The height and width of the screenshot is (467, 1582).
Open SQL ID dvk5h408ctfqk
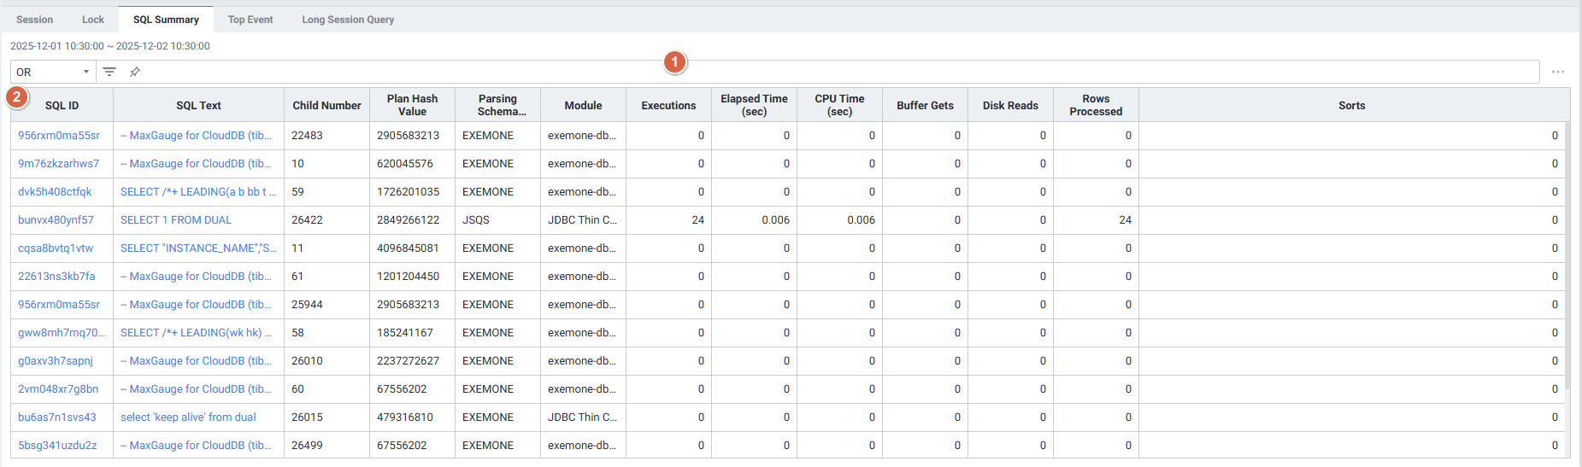click(x=55, y=192)
